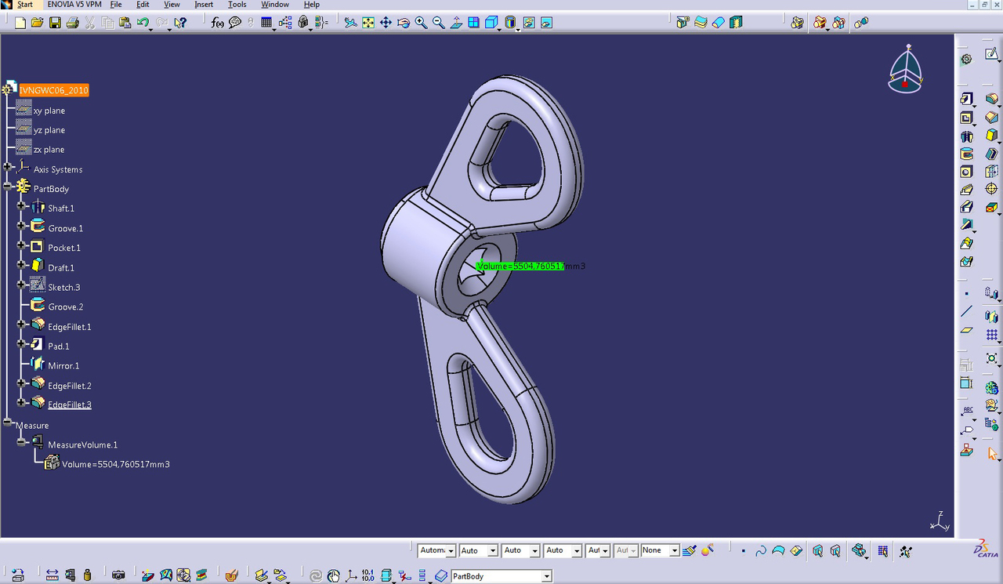Expand the Shaft.1 tree node
The image size is (1003, 584).
coord(21,206)
